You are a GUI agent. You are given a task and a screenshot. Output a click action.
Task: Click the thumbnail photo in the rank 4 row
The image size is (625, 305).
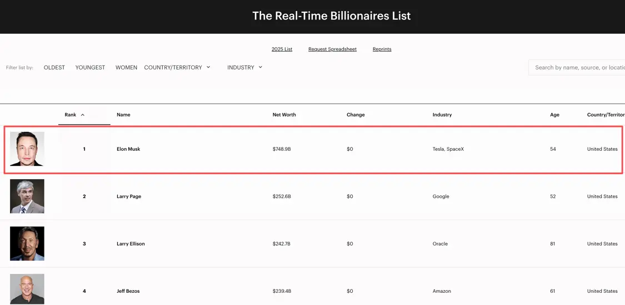(27, 289)
